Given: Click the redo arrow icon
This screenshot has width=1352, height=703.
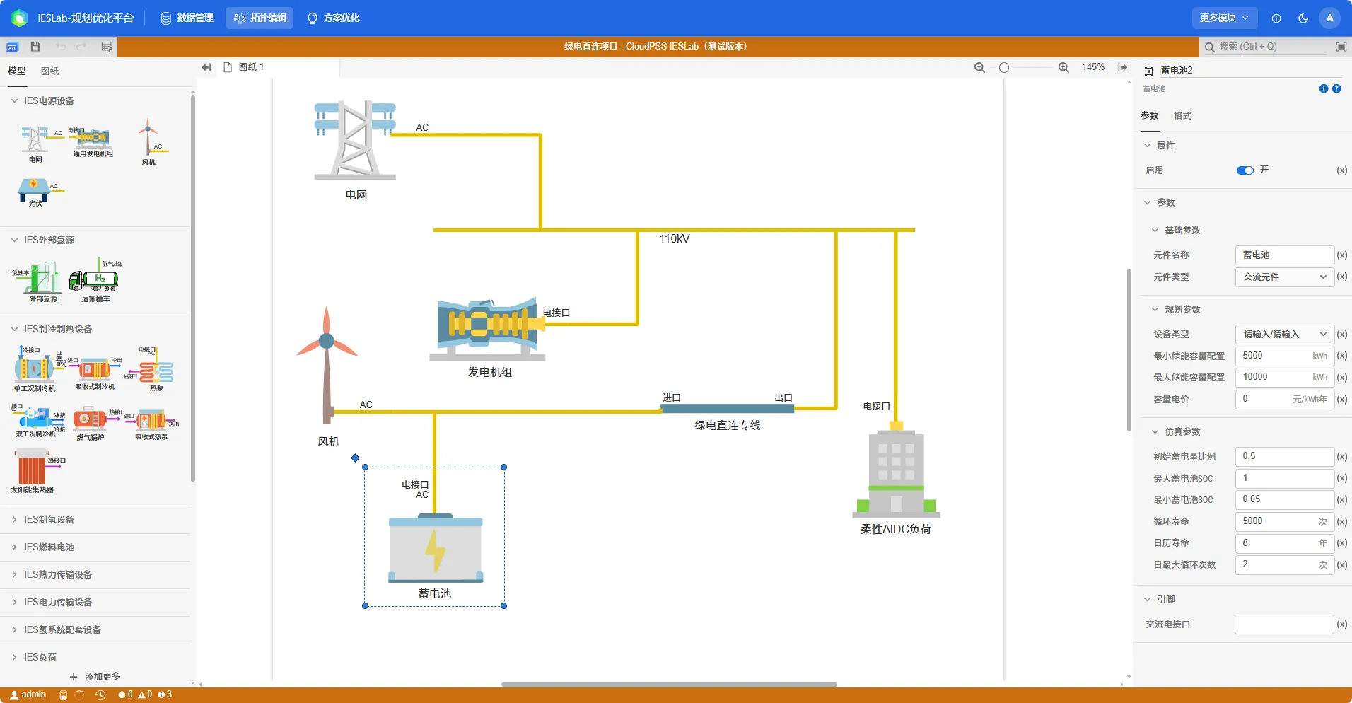Looking at the screenshot, I should [81, 47].
